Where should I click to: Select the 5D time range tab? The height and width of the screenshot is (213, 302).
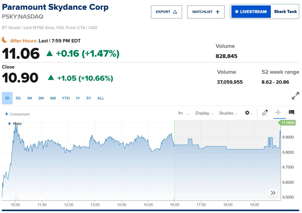(x=18, y=98)
